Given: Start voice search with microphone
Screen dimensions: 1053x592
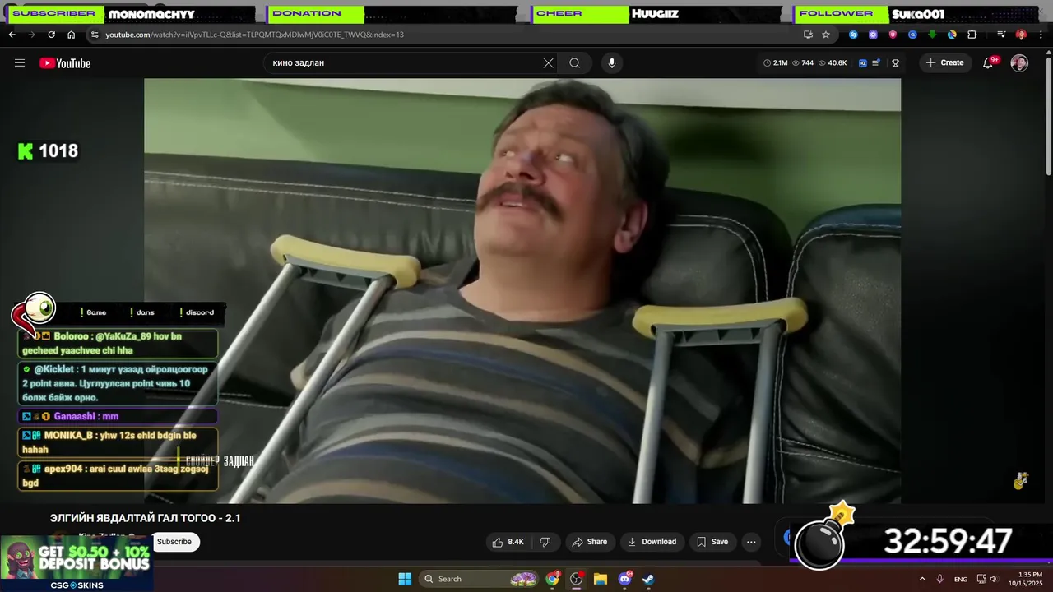Looking at the screenshot, I should [x=611, y=63].
